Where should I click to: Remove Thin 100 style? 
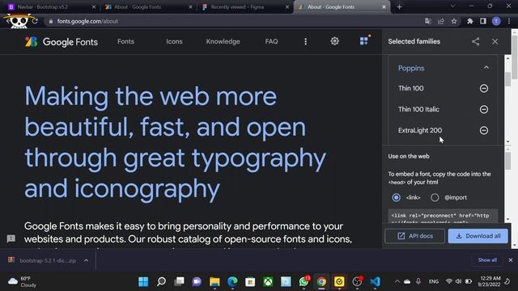[484, 88]
